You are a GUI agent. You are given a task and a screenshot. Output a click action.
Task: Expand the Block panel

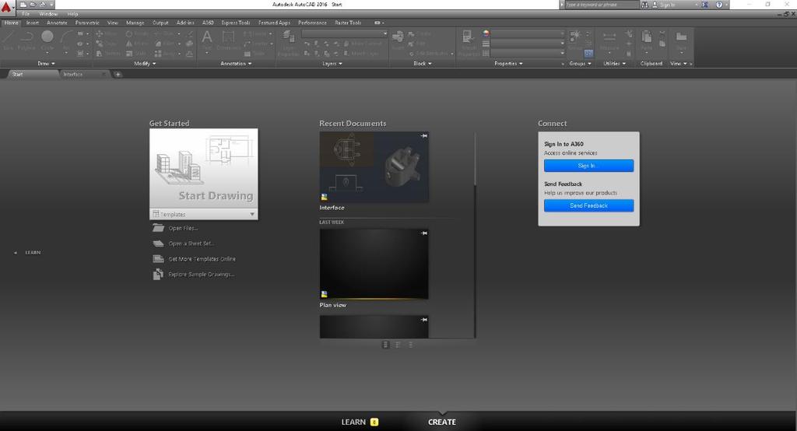pyautogui.click(x=423, y=64)
